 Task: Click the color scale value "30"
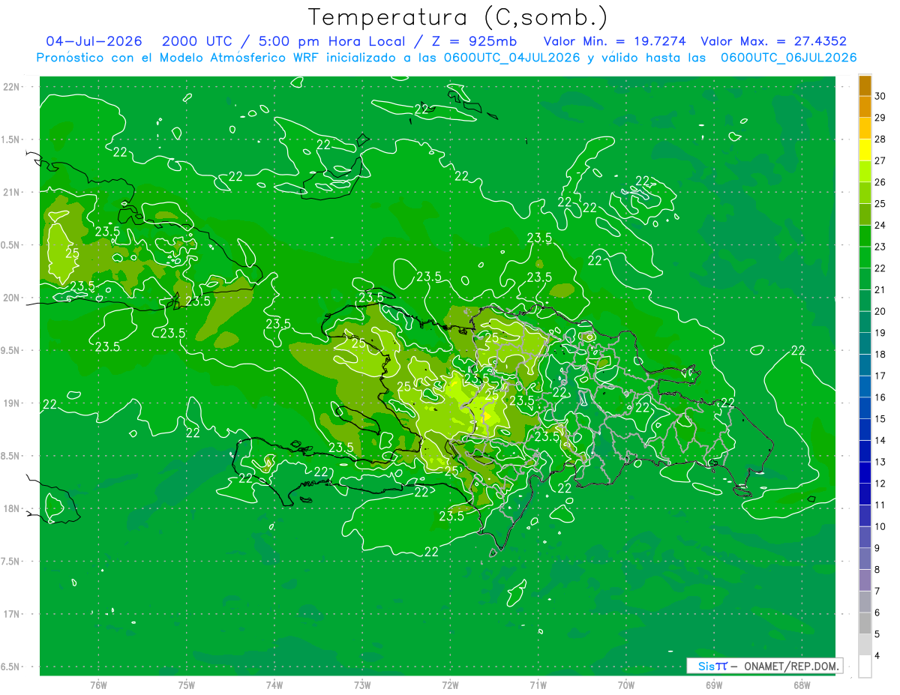880,96
